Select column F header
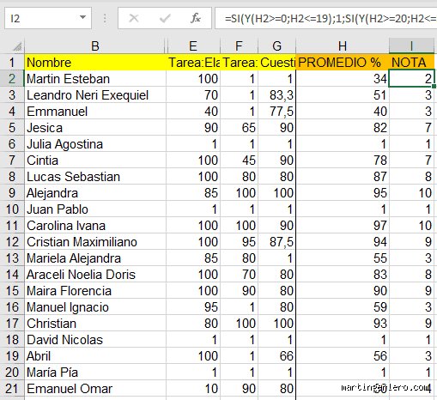Screen dimensions: 437x400 [239, 45]
